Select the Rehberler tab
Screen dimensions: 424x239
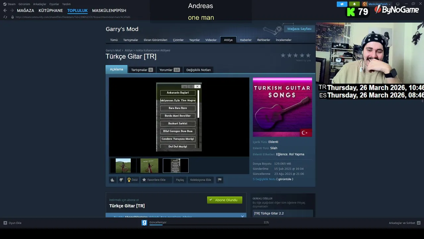(264, 40)
